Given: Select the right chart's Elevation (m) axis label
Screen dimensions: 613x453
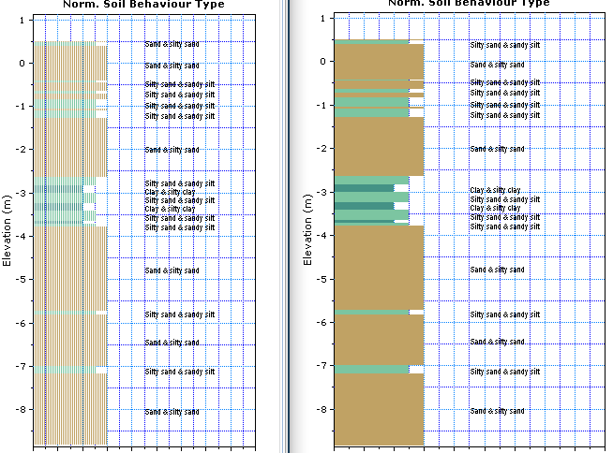Looking at the screenshot, I should click(307, 229).
